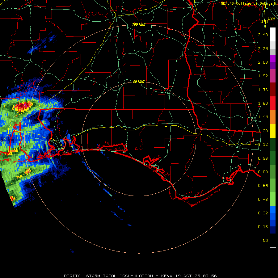The width and height of the screenshot is (278, 278).
Task: Select the 0.16 legend value
Action: pyautogui.click(x=263, y=227)
